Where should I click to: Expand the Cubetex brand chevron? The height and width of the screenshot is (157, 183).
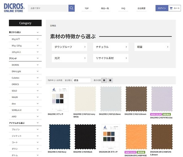point(37,78)
